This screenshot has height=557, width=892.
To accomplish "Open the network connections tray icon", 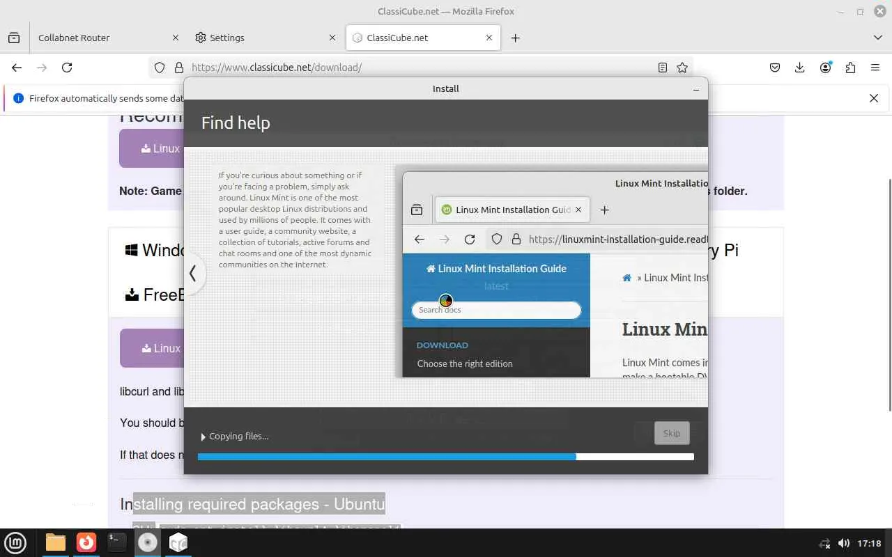I will coord(825,543).
